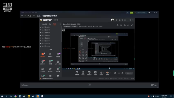
Task: Expand speaker options arrow
Action: (x=110, y=73)
